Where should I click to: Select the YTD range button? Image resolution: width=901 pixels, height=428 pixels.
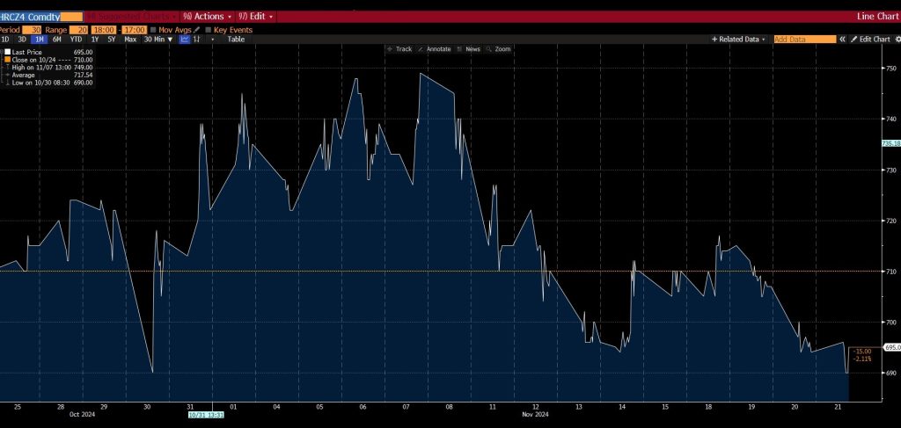pyautogui.click(x=76, y=40)
